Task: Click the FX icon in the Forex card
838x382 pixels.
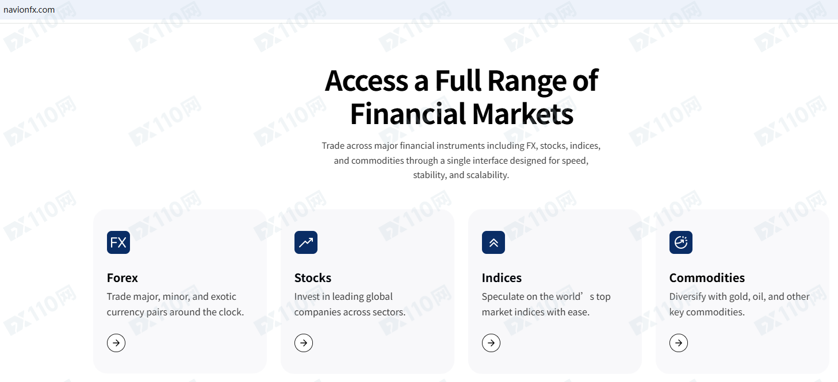Action: [x=118, y=242]
